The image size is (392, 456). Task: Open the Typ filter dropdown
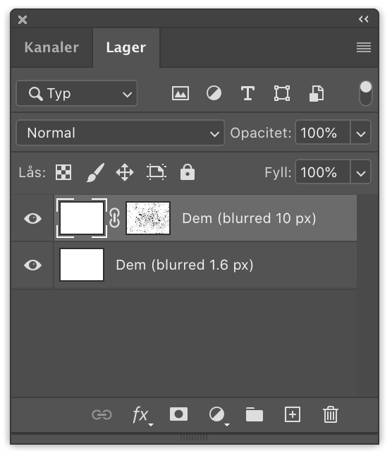coord(77,93)
